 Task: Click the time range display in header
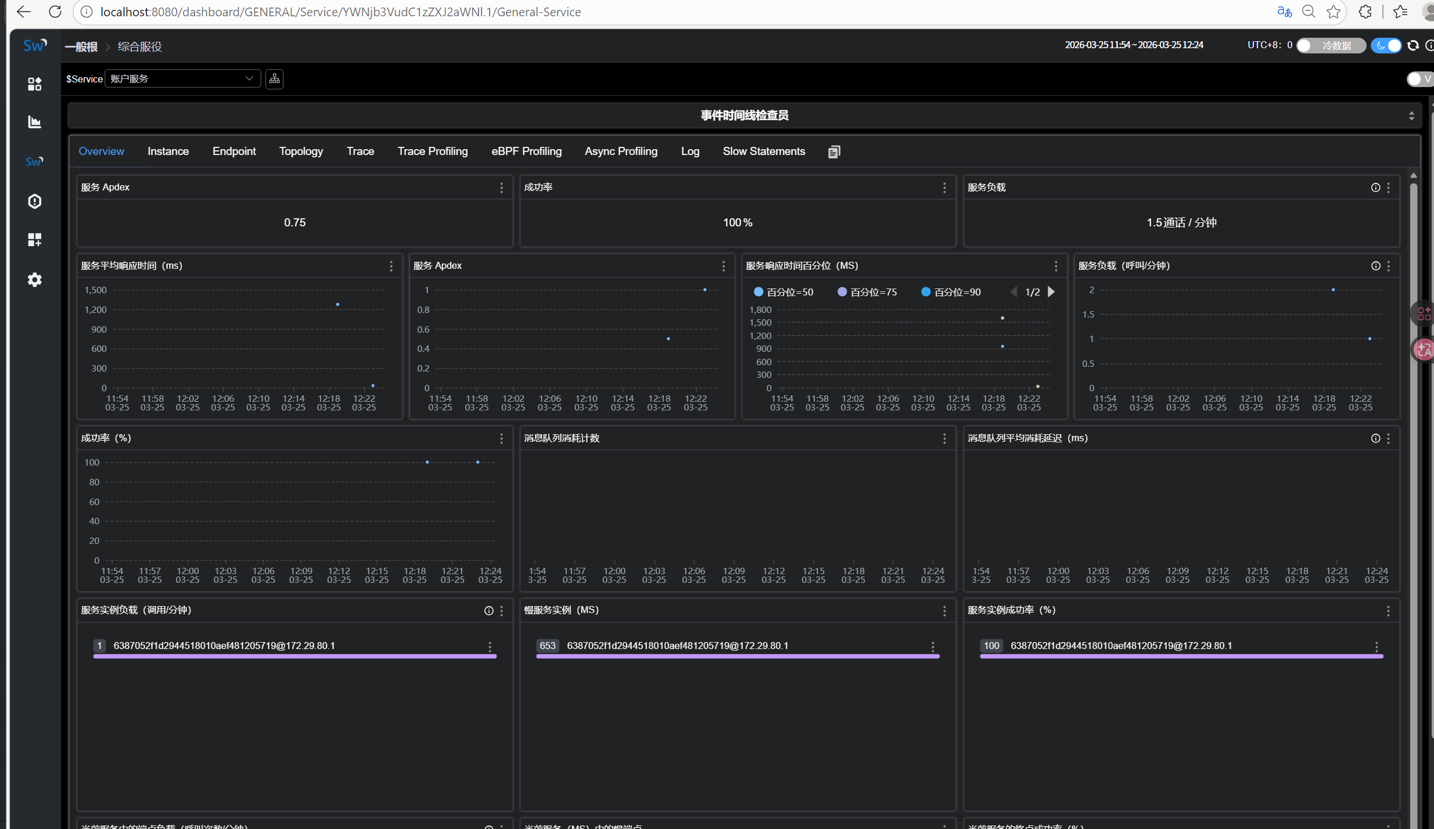[1134, 45]
